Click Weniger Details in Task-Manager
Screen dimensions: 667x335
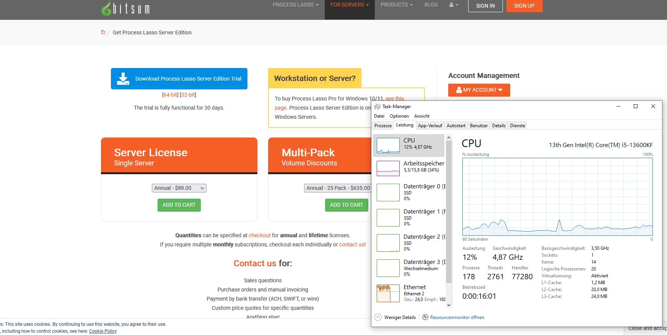[400, 317]
